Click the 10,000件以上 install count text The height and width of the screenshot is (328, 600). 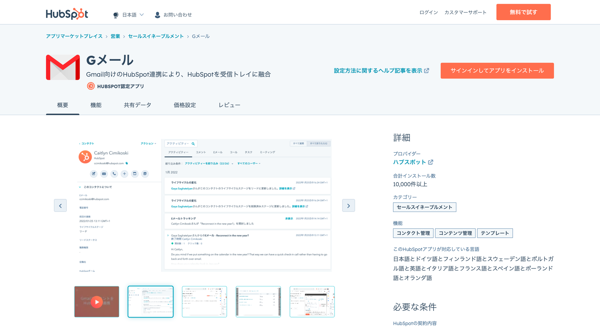point(410,184)
